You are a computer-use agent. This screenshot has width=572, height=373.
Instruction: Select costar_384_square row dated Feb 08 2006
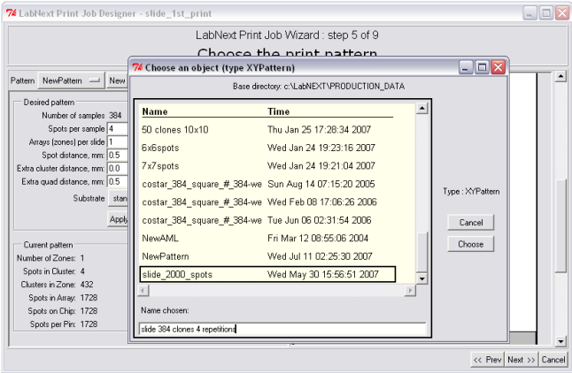267,202
